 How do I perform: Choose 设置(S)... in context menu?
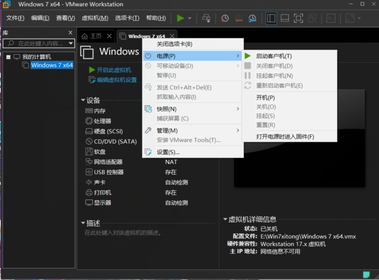192,152
